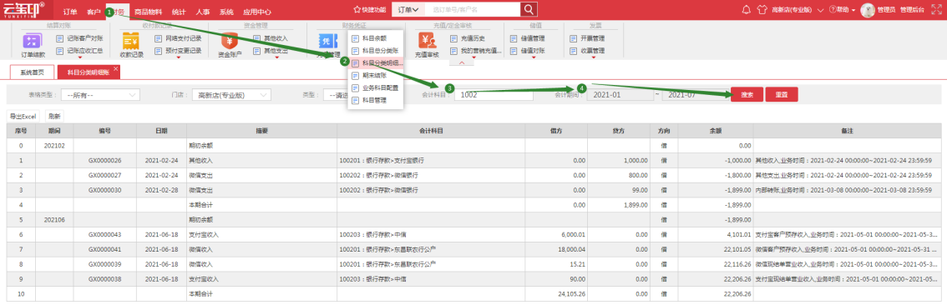
Task: Click the 导出Excel button
Action: coord(23,117)
